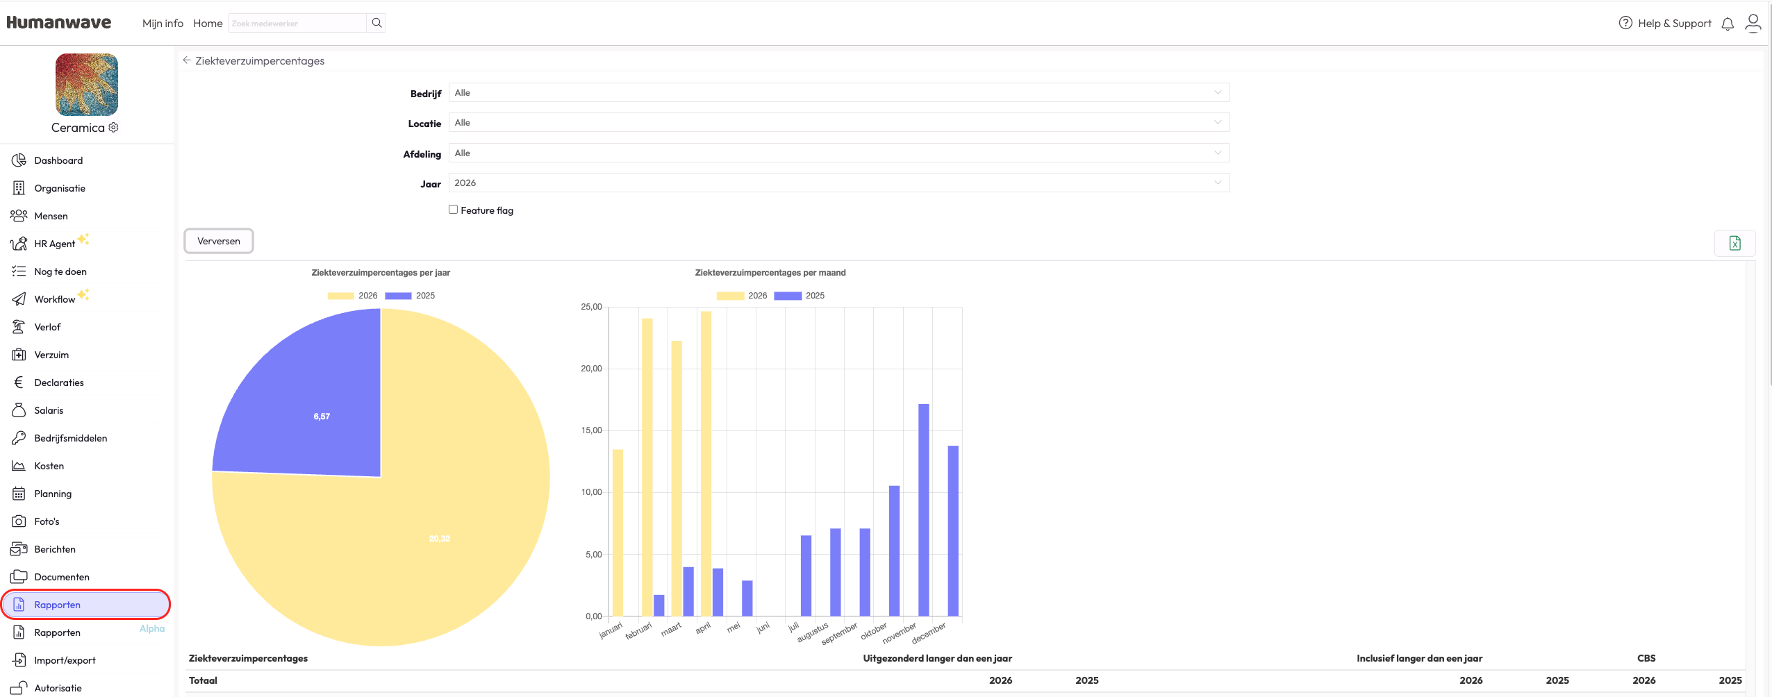The width and height of the screenshot is (1772, 697).
Task: Click the 'Inclusief langer dan een jaar' header
Action: tap(1419, 658)
